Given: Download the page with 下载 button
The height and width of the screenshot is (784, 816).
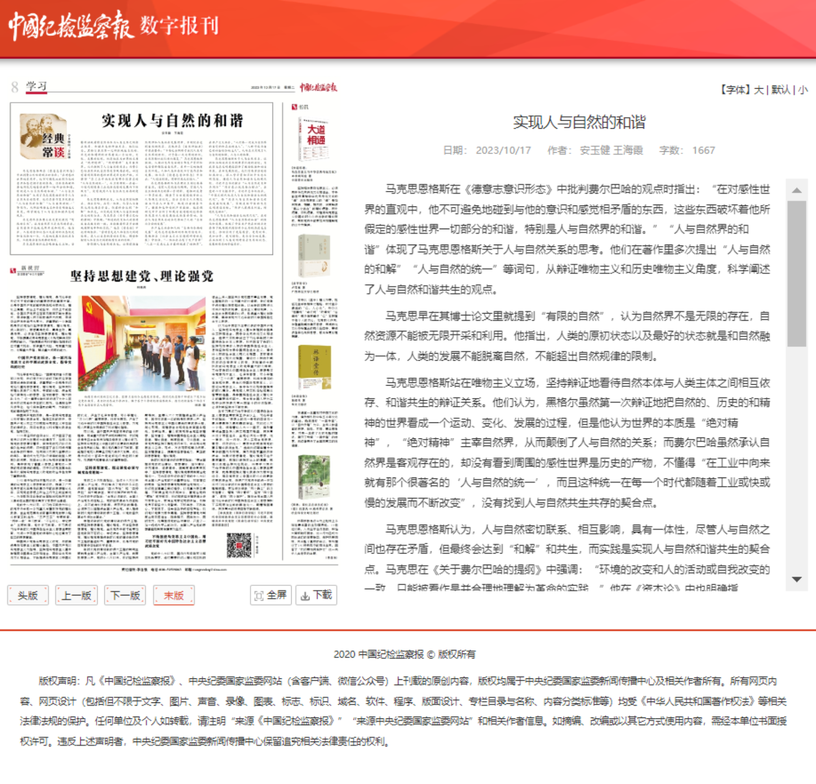Looking at the screenshot, I should pyautogui.click(x=316, y=595).
